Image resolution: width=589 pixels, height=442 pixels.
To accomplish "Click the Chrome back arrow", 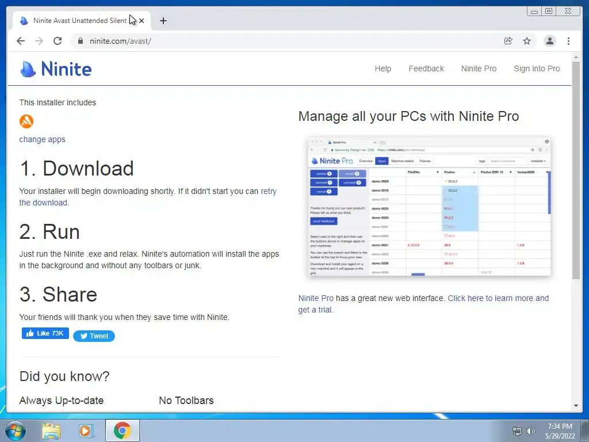I will point(21,41).
